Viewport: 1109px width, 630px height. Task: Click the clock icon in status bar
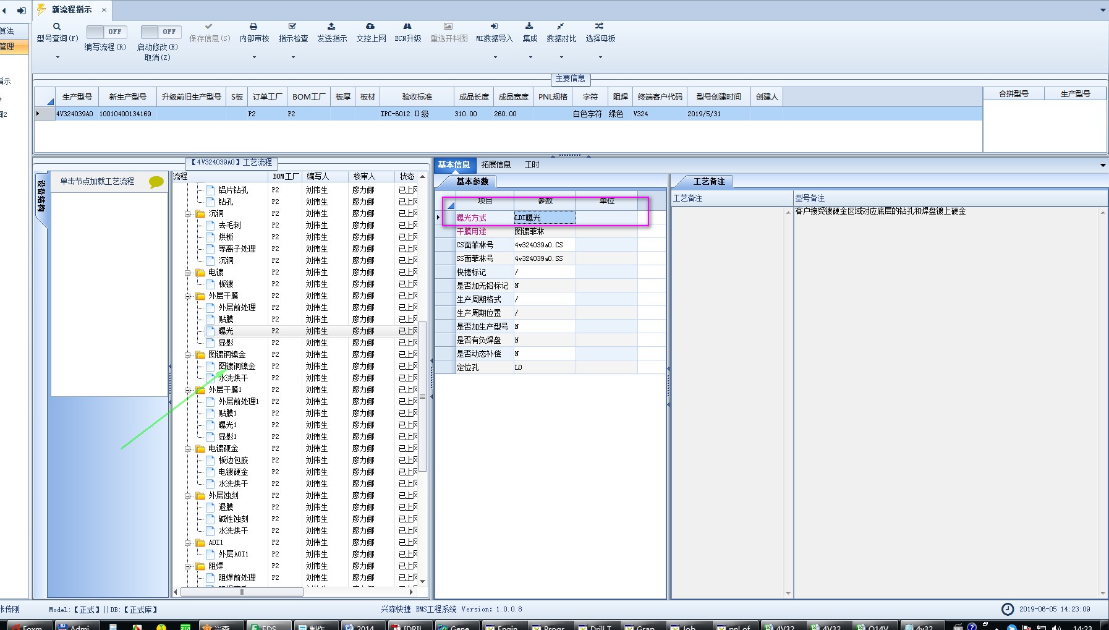pos(1008,610)
